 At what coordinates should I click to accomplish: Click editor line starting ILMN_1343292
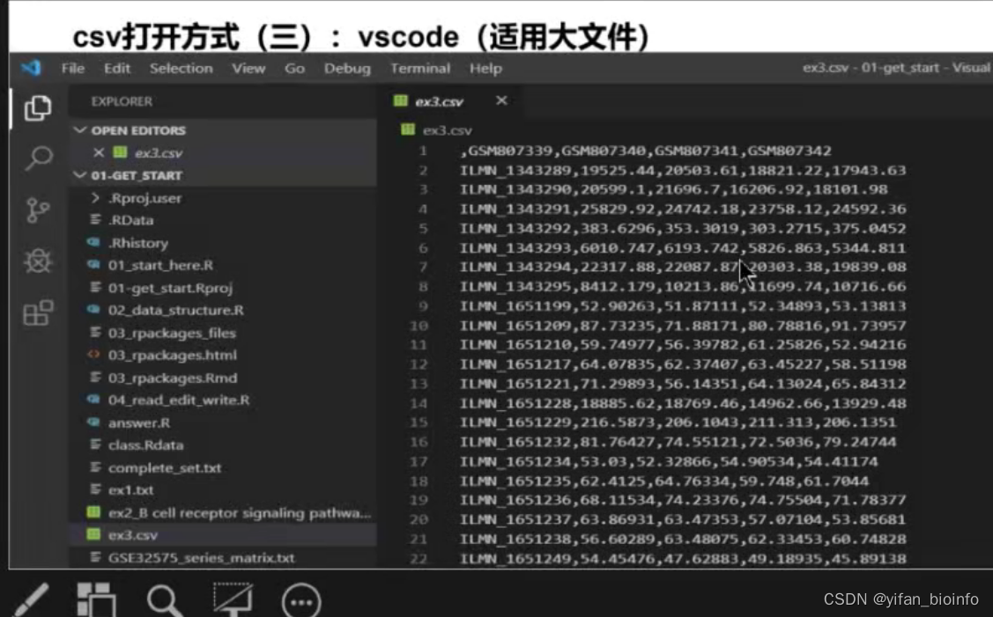point(683,229)
